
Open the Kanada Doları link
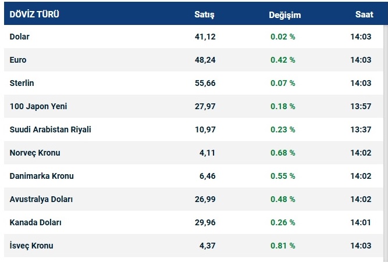(35, 222)
